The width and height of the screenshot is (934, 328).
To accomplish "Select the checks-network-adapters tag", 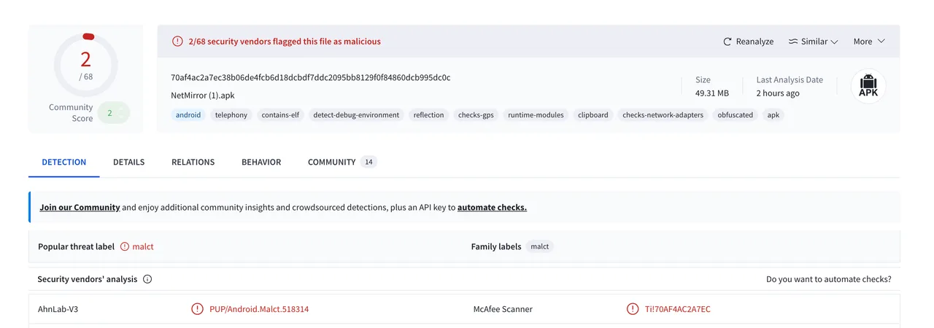I will pos(663,115).
